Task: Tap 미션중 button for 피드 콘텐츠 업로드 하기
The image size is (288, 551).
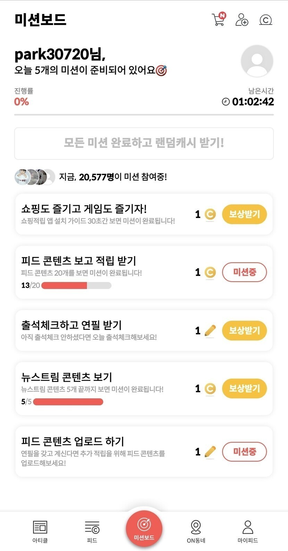Action: pyautogui.click(x=244, y=452)
